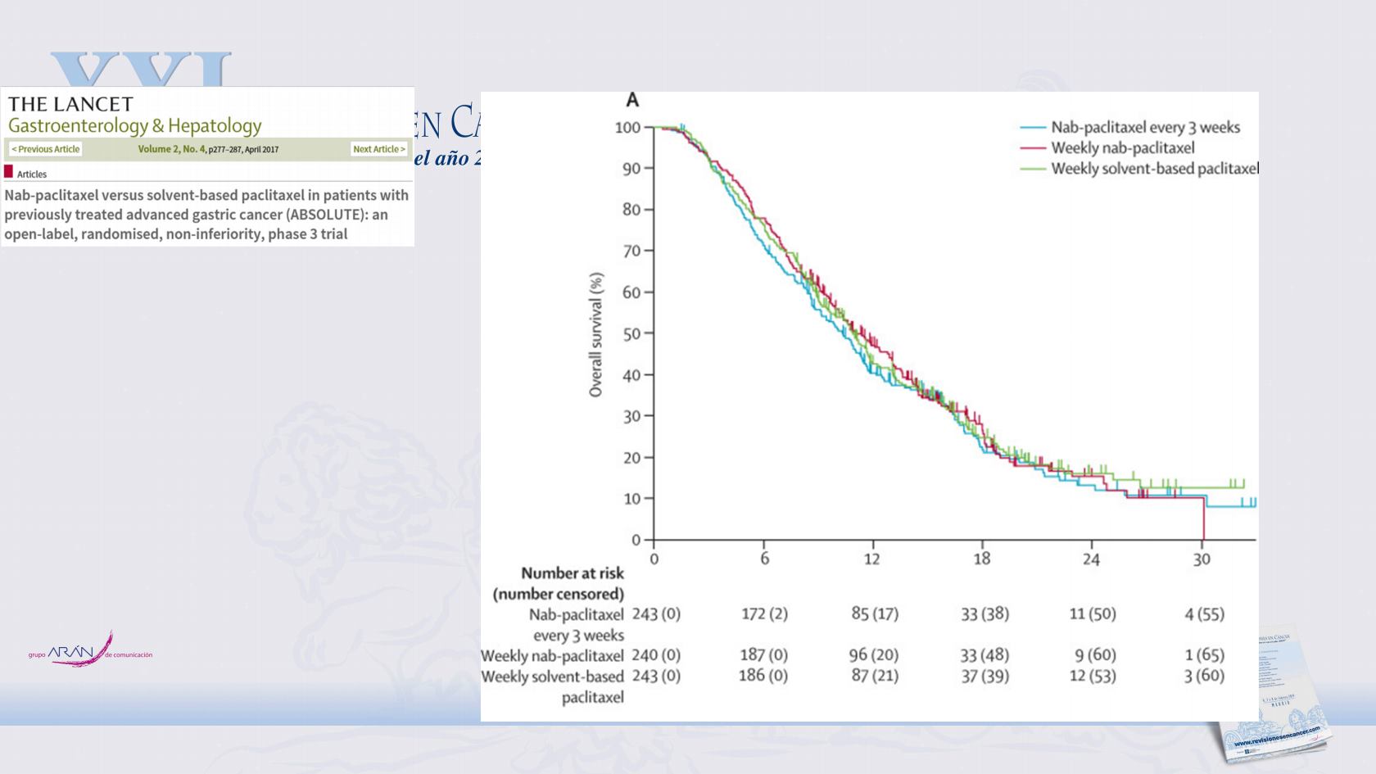The image size is (1376, 774).
Task: Click the panel label 'A'
Action: (x=632, y=100)
